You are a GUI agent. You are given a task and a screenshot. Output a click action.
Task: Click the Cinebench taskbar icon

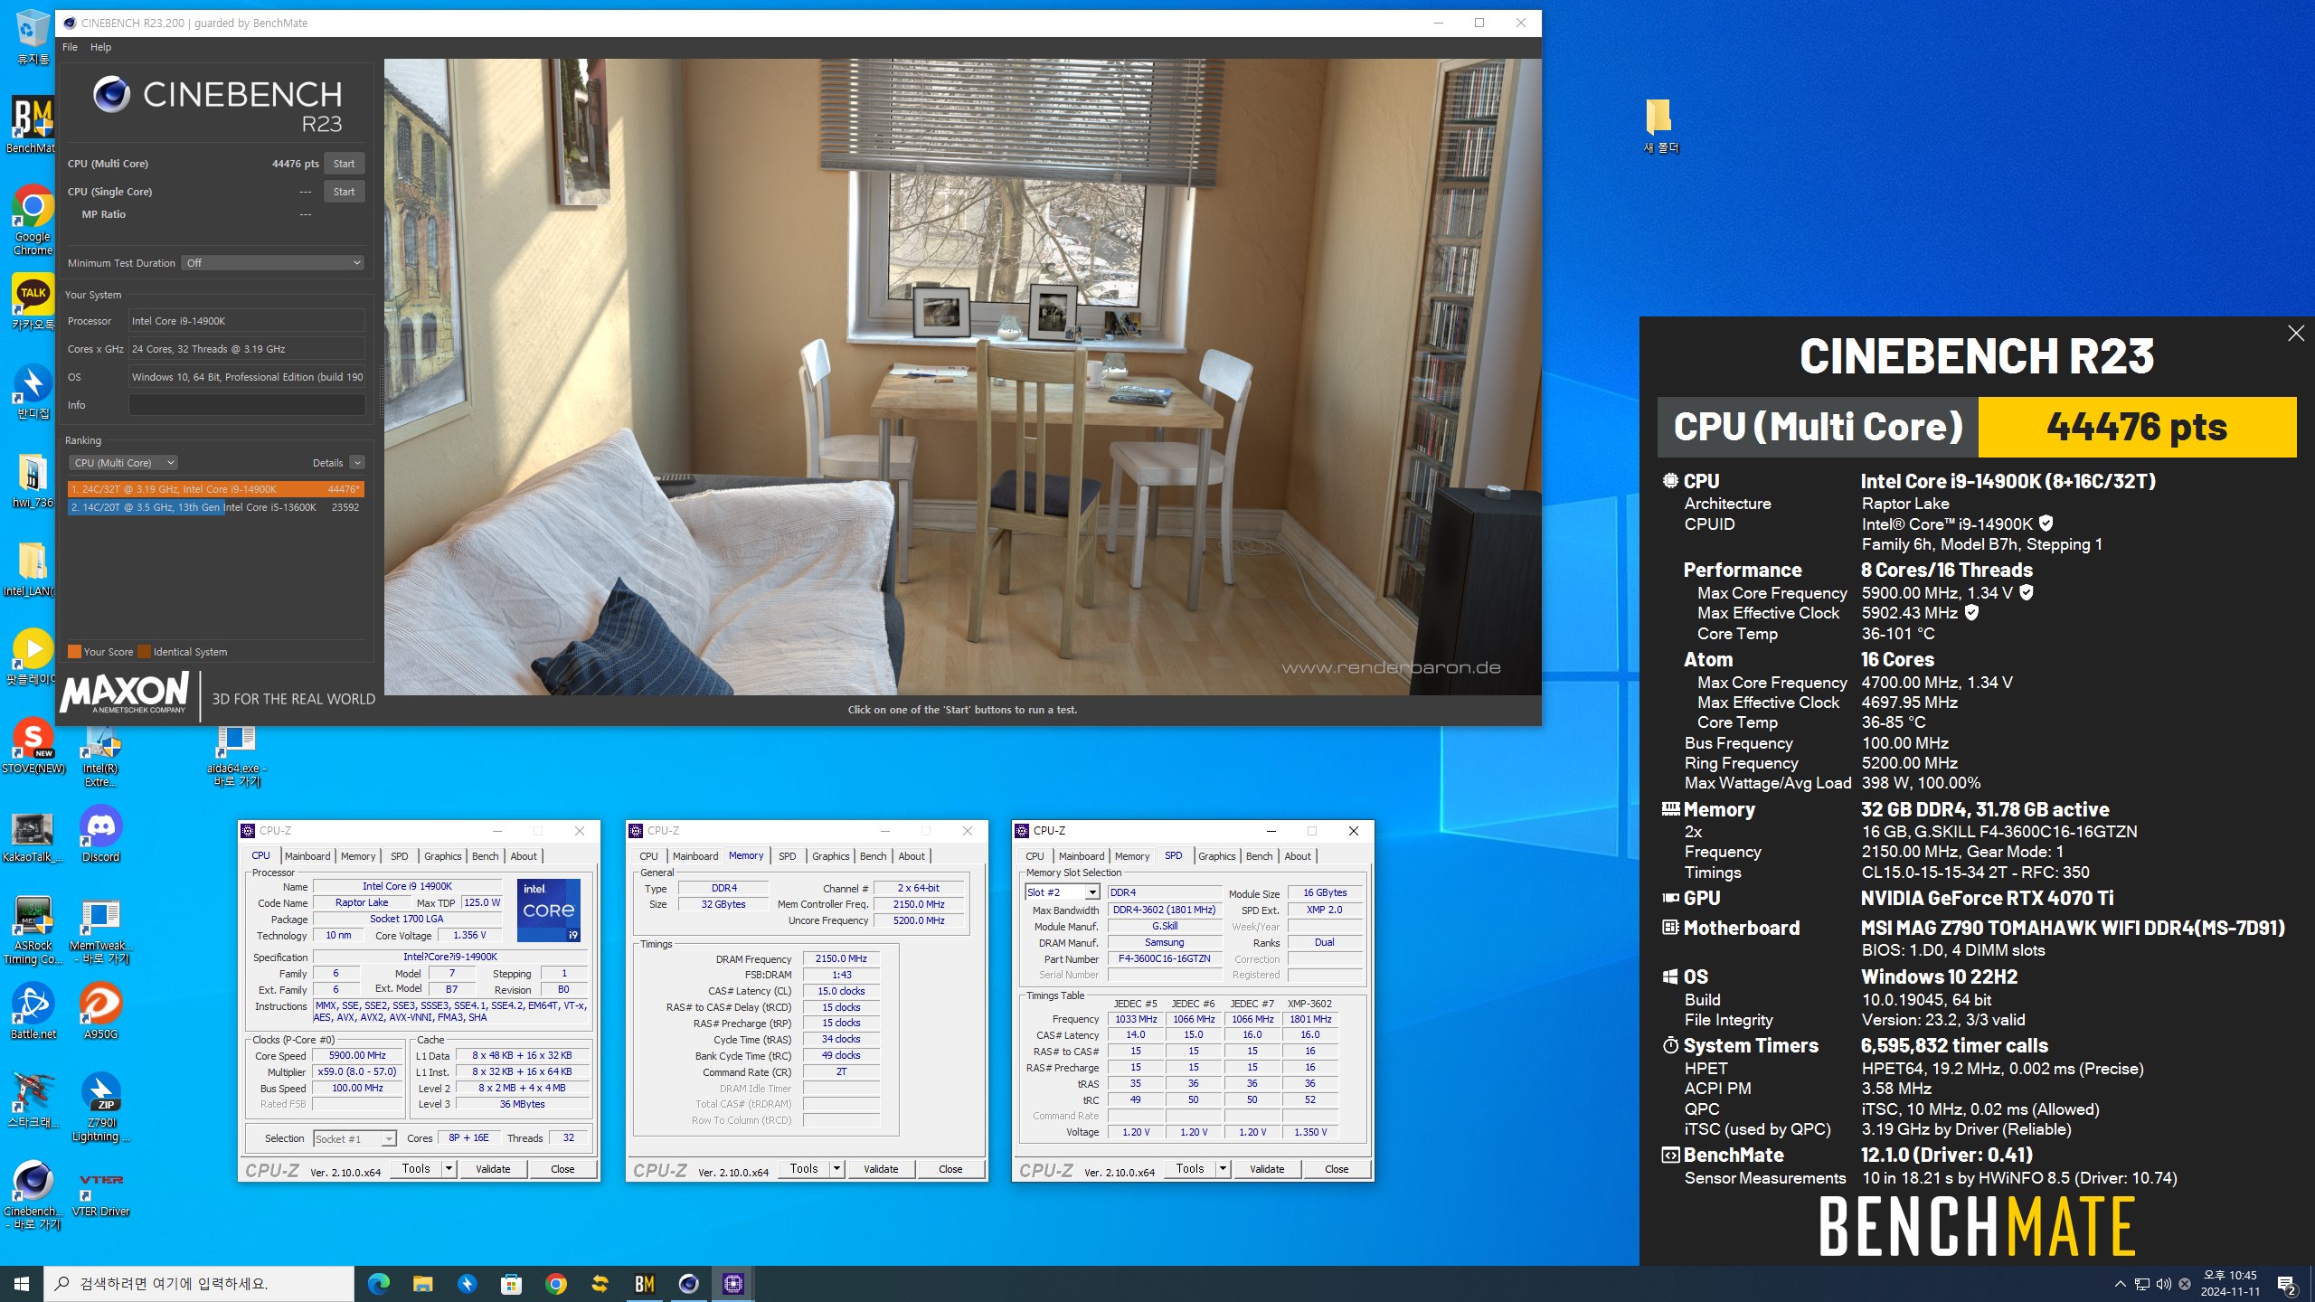pos(689,1283)
